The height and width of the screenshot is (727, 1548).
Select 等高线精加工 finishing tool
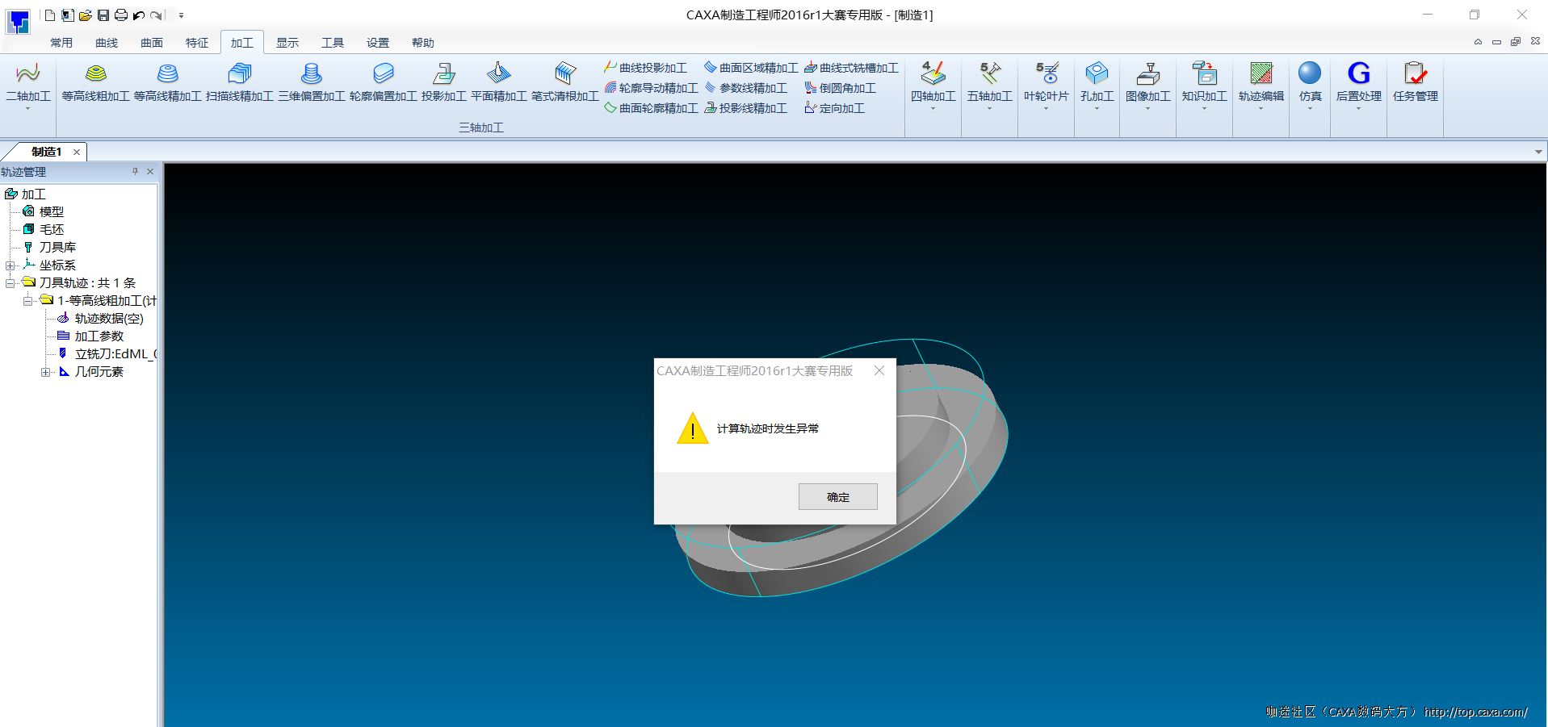point(167,82)
